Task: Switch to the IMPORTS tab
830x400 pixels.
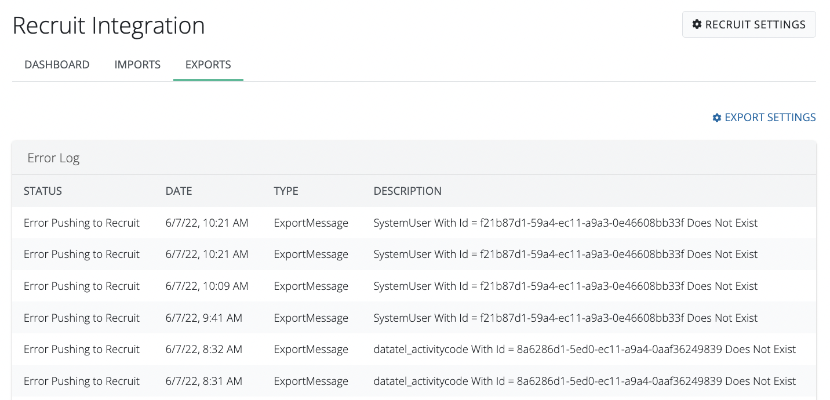Action: (137, 64)
